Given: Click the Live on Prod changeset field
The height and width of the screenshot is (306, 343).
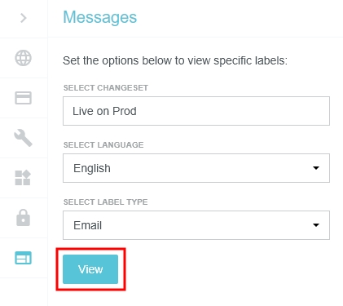Looking at the screenshot, I should tap(196, 111).
